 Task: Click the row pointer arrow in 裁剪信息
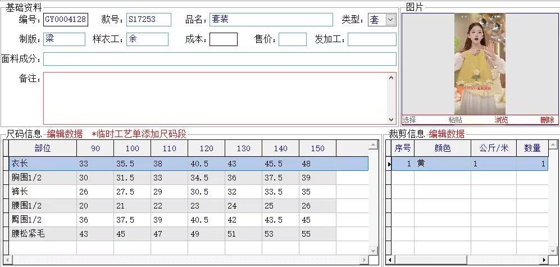coord(389,164)
